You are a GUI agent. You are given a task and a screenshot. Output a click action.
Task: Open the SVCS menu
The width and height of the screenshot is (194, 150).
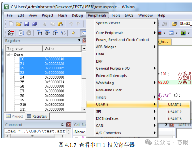click(129, 16)
